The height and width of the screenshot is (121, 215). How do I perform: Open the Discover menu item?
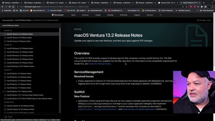(85, 15)
